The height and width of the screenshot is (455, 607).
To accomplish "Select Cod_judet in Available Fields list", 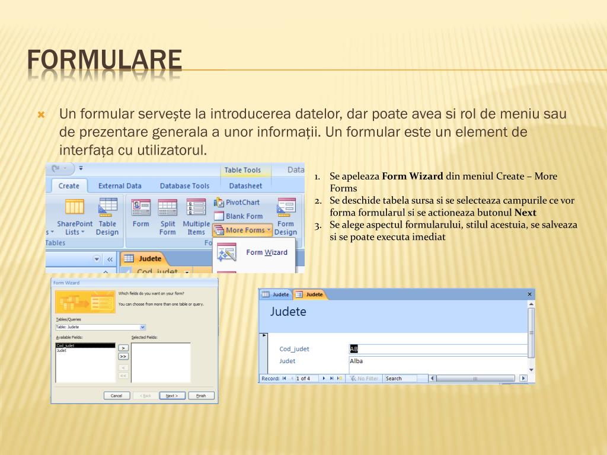I will pyautogui.click(x=85, y=345).
